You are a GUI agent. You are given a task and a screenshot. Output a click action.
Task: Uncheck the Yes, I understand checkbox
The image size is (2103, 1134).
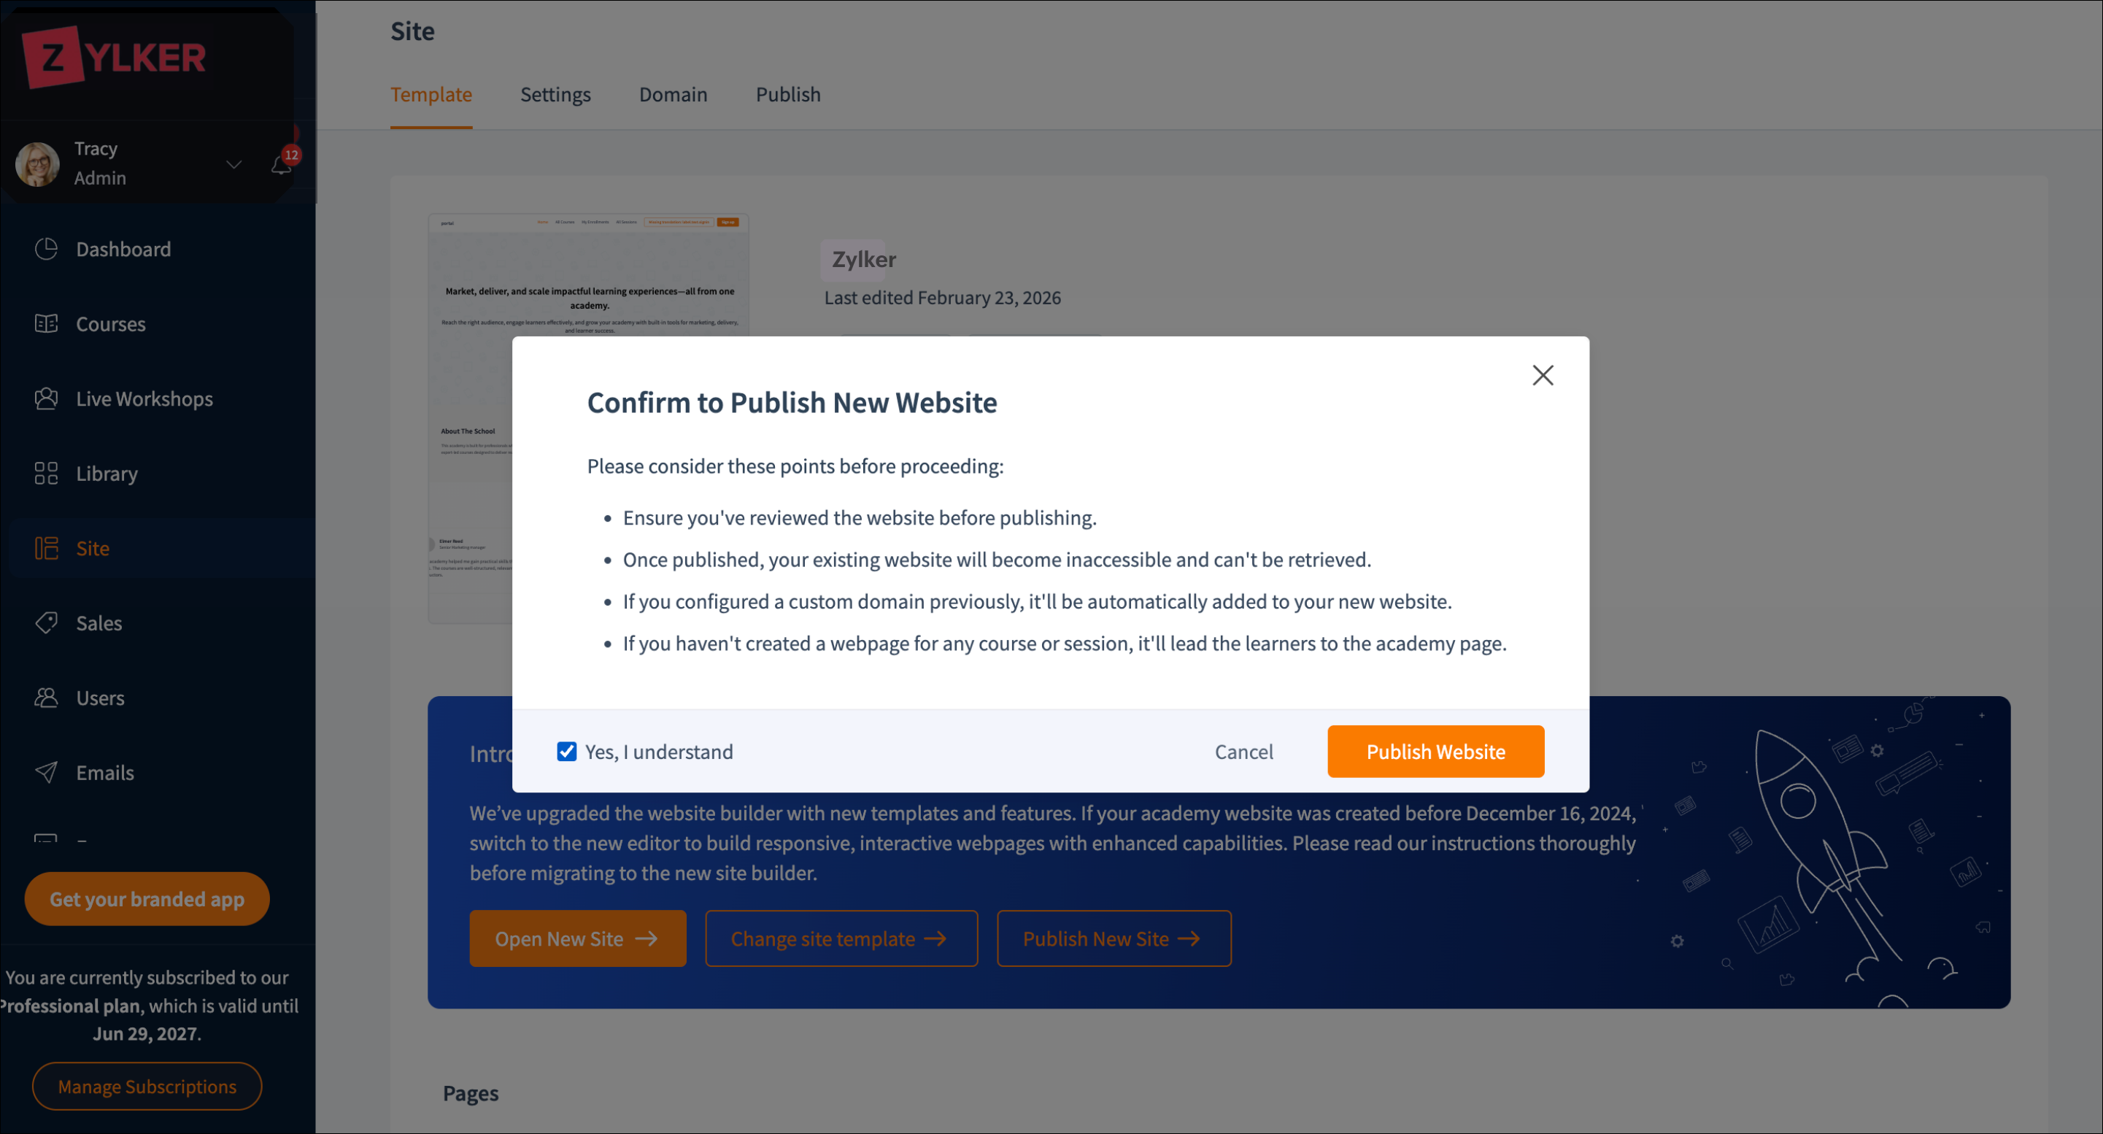coord(566,751)
